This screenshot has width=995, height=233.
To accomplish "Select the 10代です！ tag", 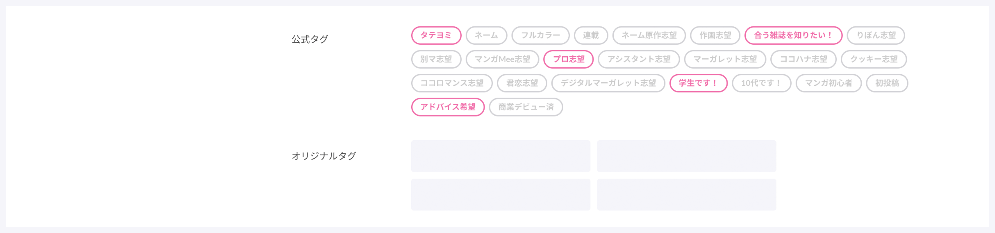I will click(762, 83).
